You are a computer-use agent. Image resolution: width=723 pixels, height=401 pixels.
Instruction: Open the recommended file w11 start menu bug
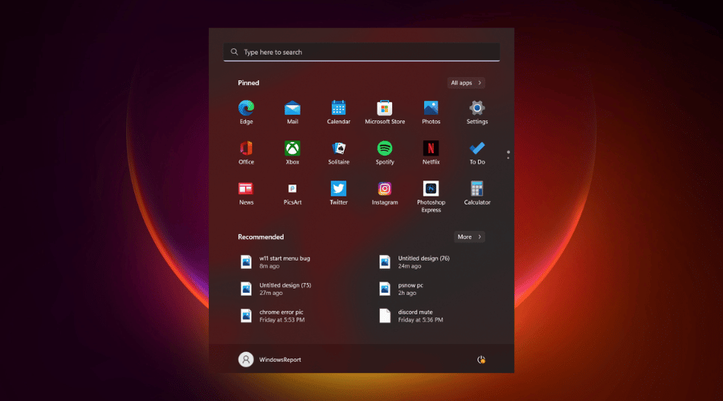(x=276, y=262)
